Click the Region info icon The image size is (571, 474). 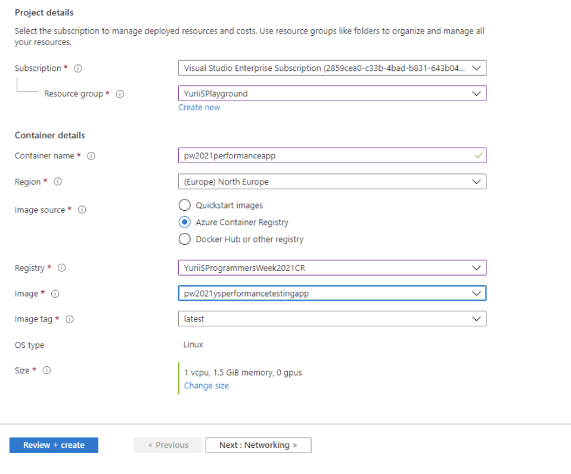58,182
